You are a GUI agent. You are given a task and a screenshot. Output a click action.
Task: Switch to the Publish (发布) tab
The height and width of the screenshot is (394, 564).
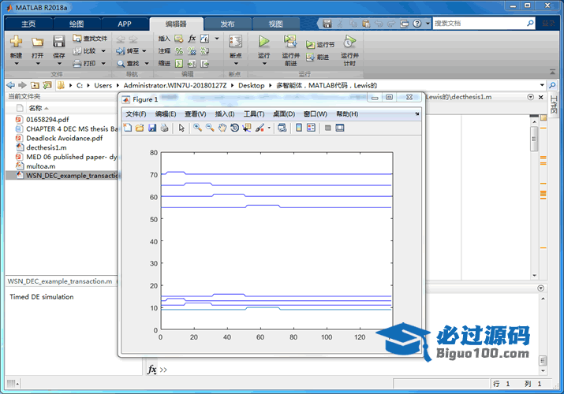(x=227, y=24)
